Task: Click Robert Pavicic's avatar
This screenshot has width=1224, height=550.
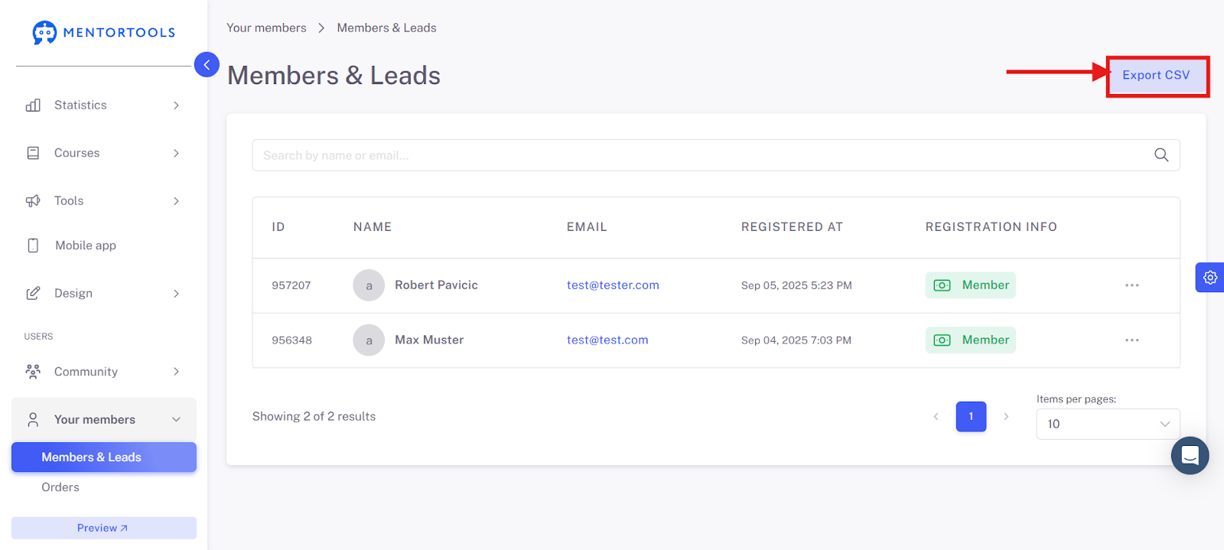Action: [369, 285]
